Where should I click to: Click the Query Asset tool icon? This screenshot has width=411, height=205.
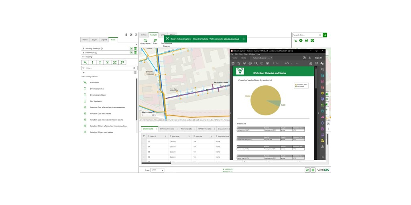[145, 40]
